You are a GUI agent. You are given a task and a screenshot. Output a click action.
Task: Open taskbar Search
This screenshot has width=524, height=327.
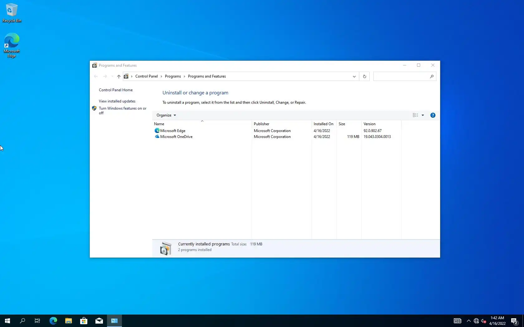click(22, 321)
